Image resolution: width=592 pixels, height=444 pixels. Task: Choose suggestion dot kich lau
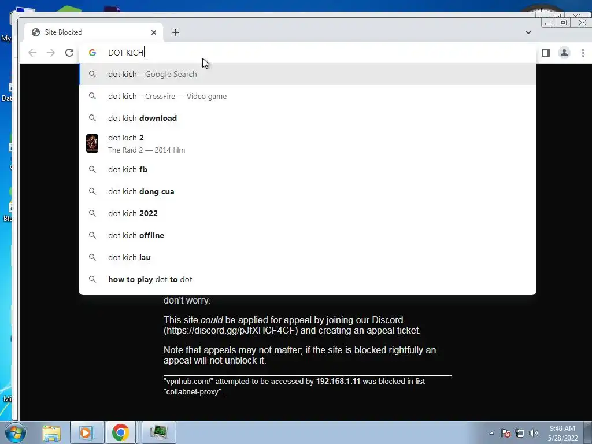click(308, 257)
